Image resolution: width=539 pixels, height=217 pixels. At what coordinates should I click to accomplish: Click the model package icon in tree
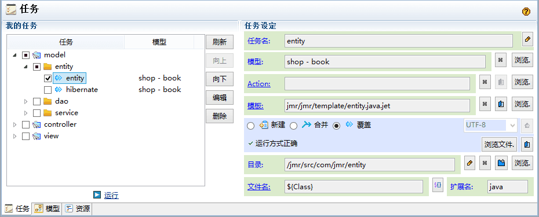point(37,55)
